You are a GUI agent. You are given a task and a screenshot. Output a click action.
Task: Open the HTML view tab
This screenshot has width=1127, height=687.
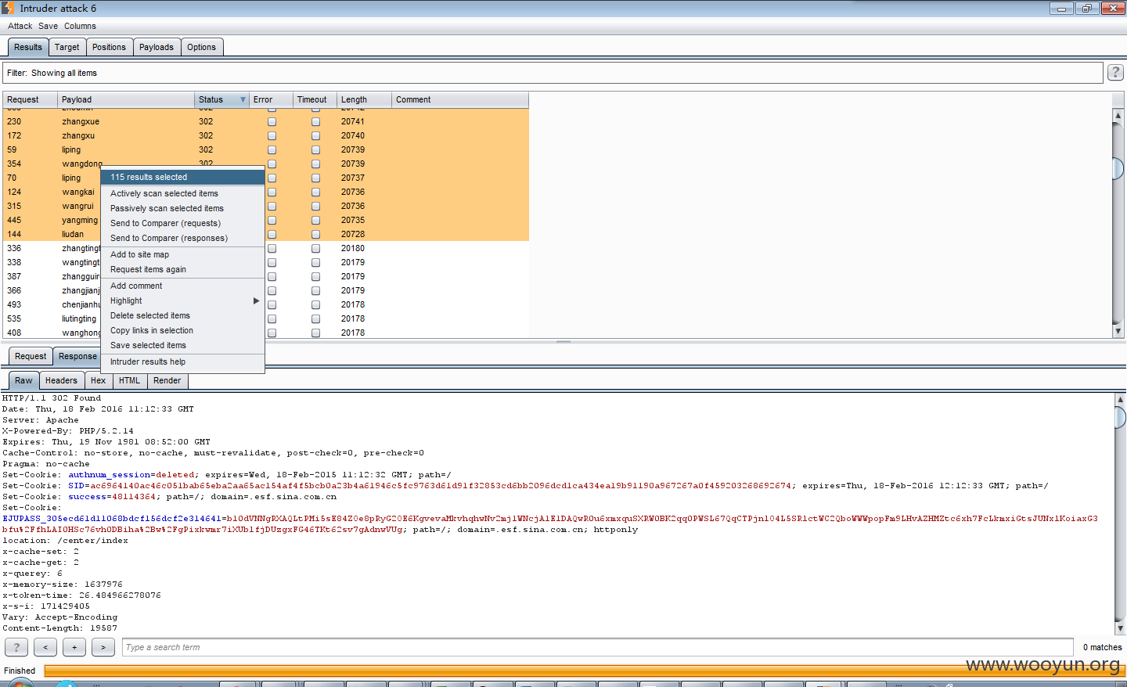coord(129,380)
